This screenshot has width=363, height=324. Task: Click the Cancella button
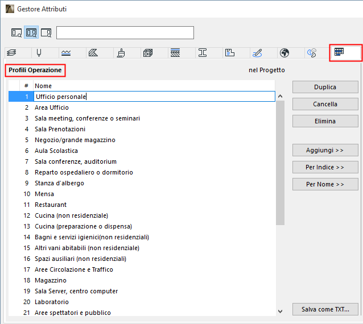325,104
